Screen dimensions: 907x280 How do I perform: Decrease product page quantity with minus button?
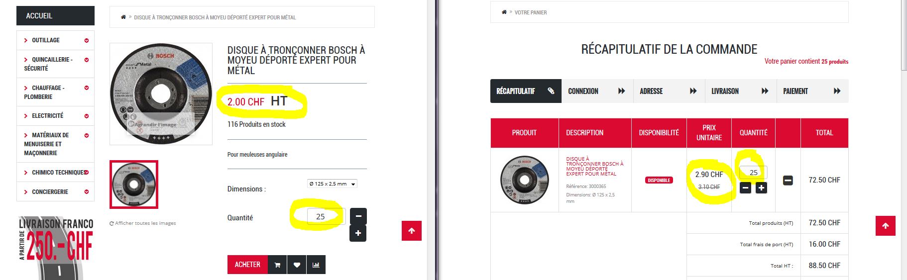(358, 216)
